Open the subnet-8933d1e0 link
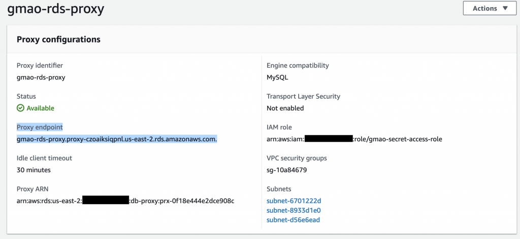Screen dimensions: 520x239 point(294,210)
